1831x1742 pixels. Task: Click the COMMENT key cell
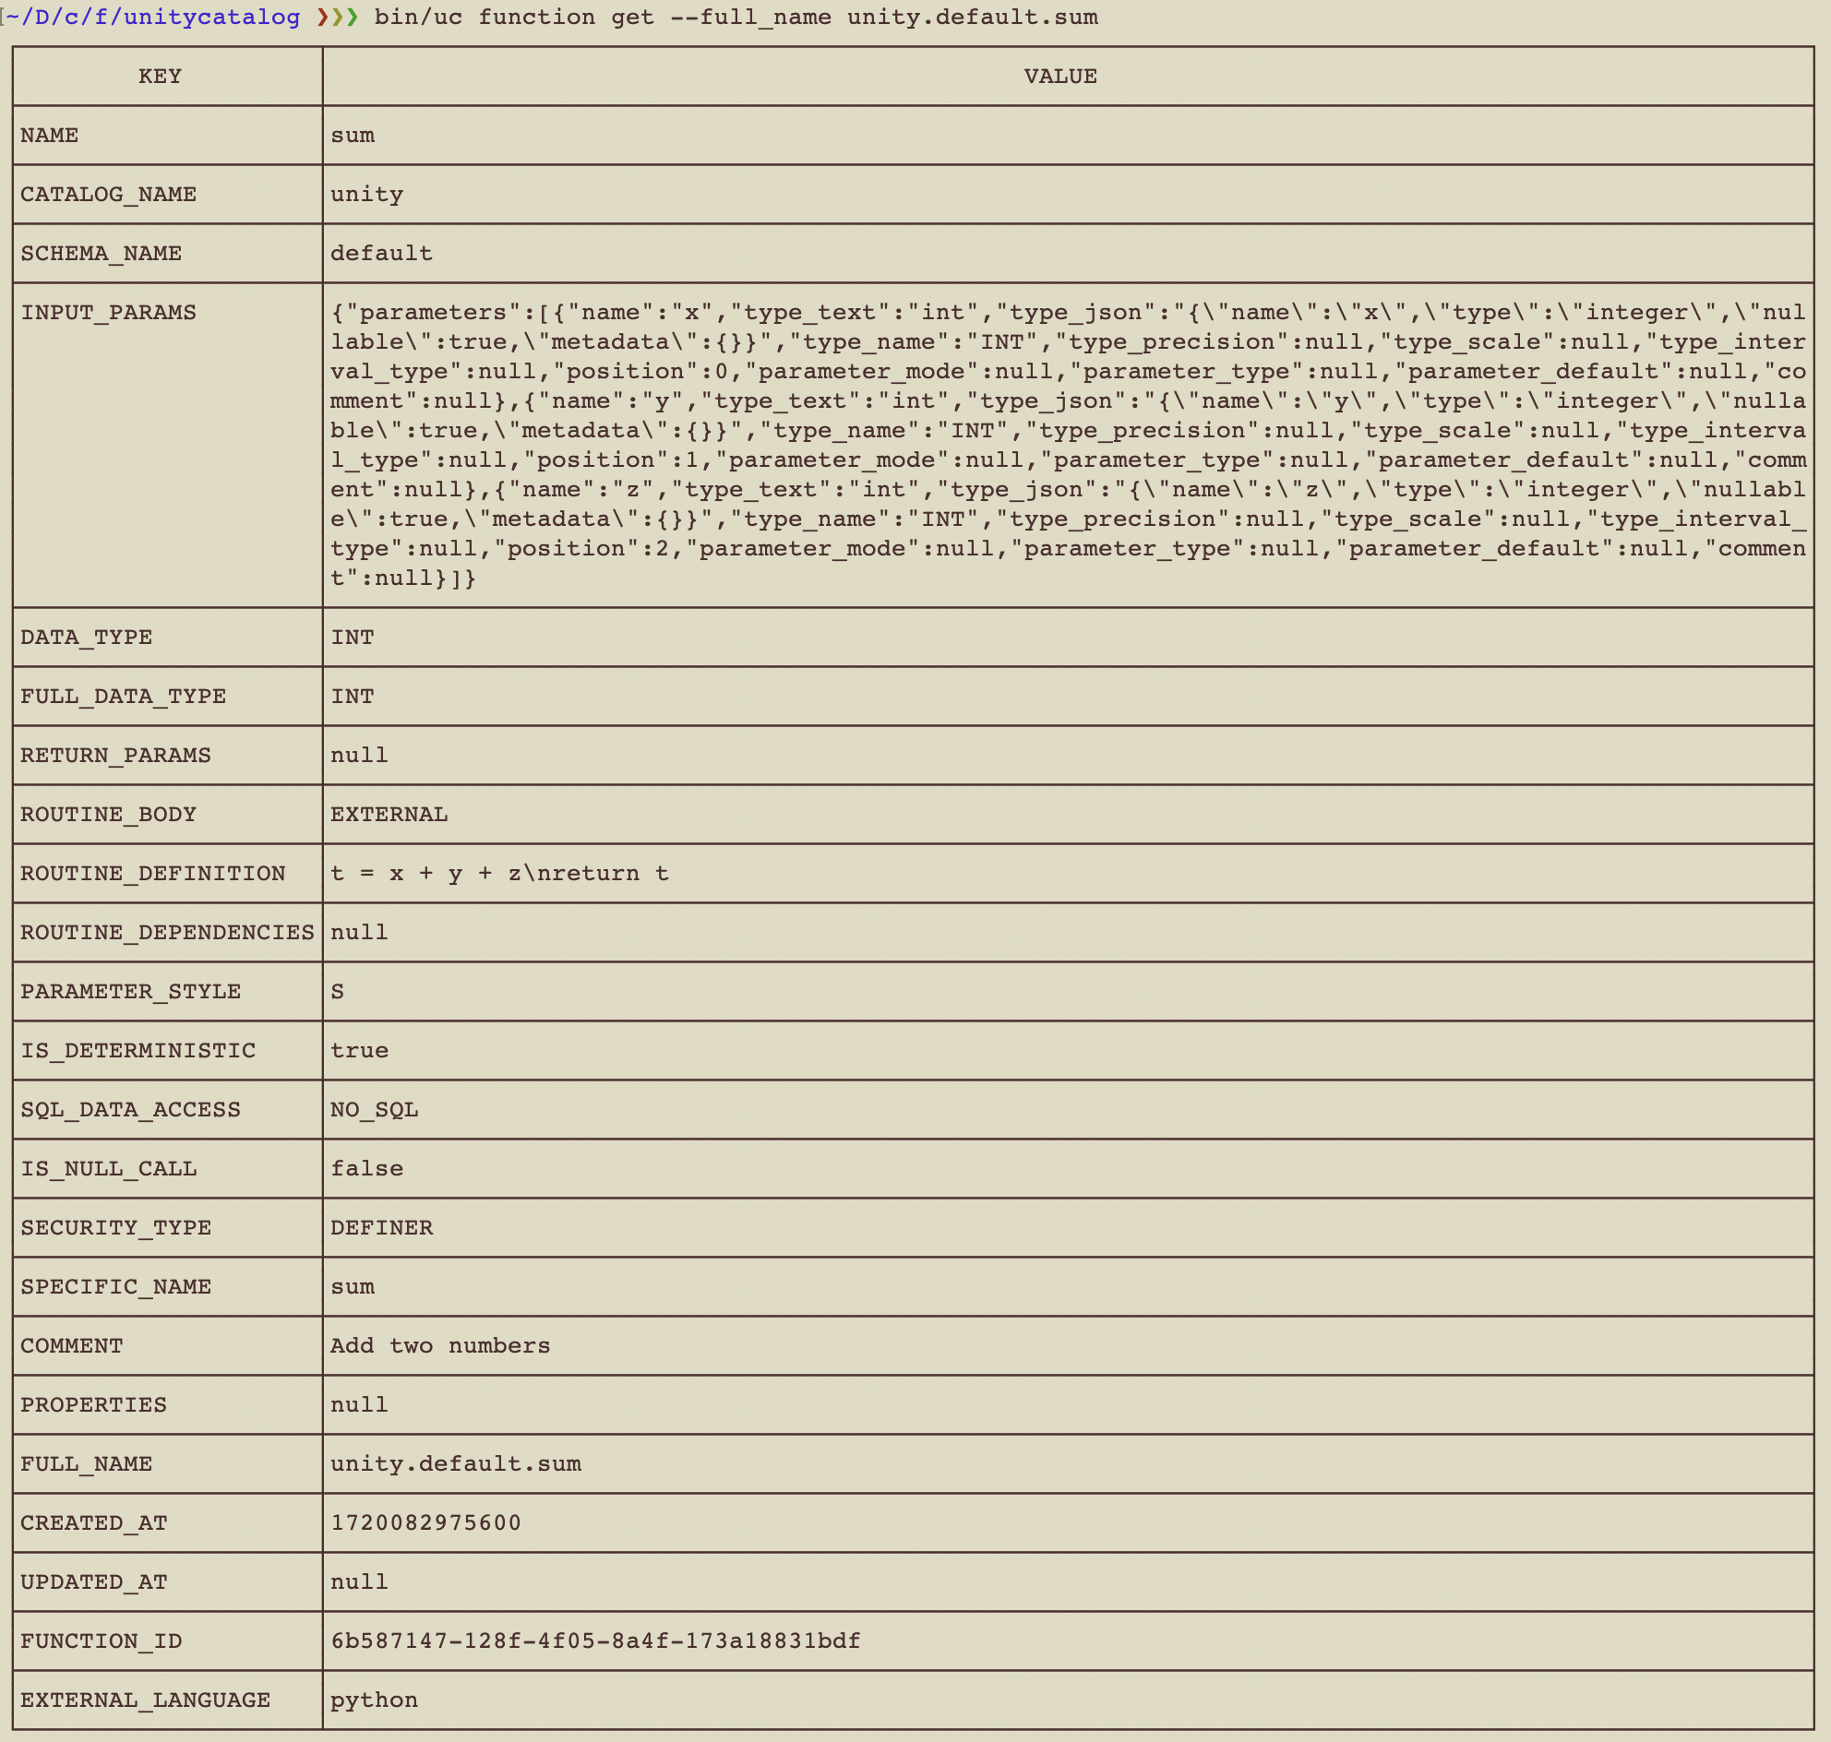168,1345
